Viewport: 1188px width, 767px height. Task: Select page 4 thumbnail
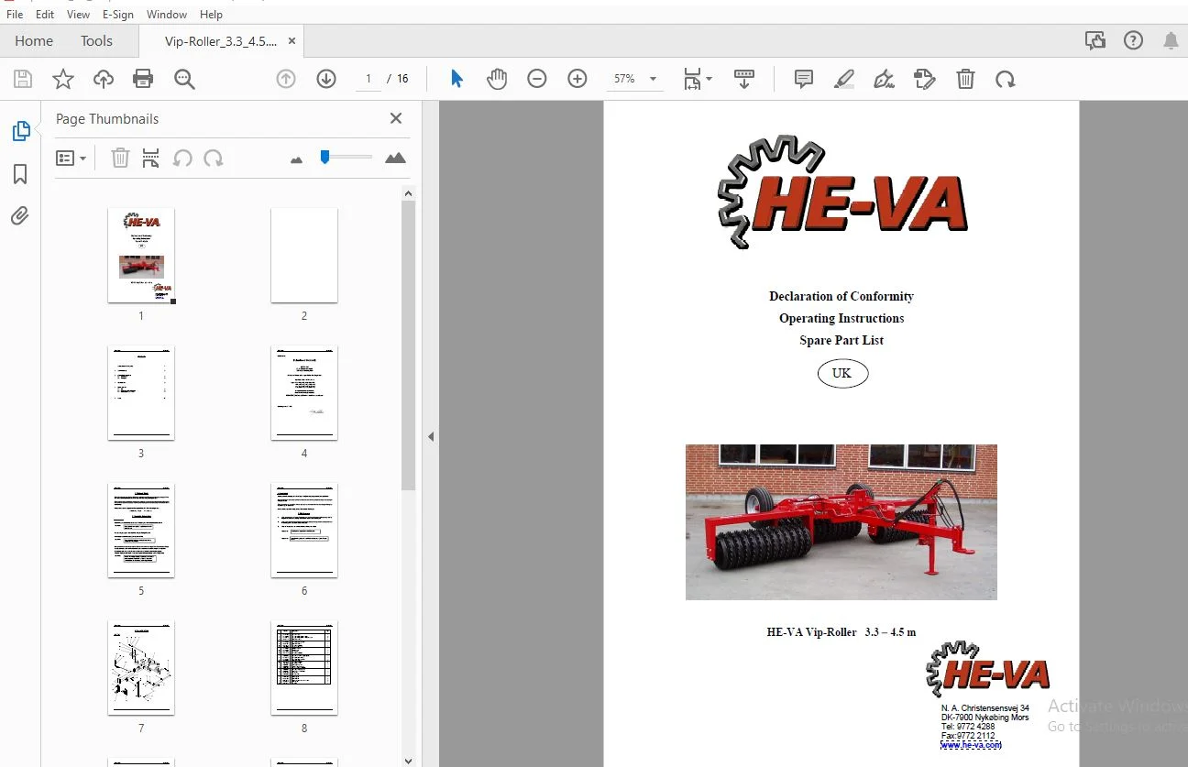(304, 393)
